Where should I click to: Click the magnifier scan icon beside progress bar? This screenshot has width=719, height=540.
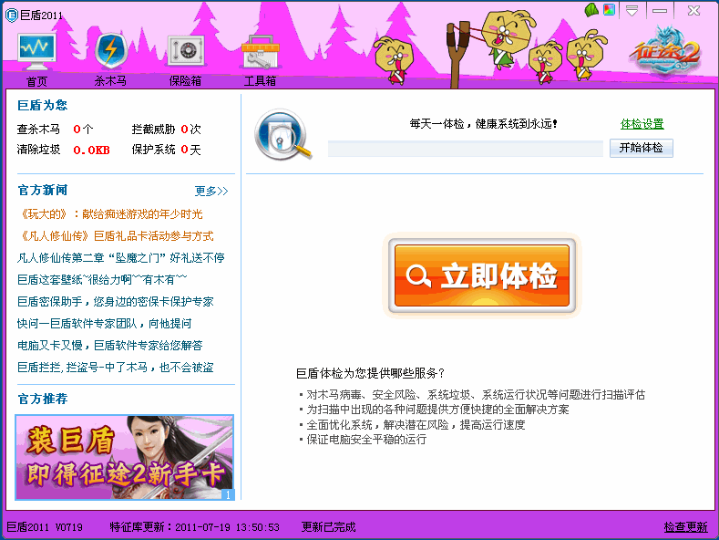point(282,134)
